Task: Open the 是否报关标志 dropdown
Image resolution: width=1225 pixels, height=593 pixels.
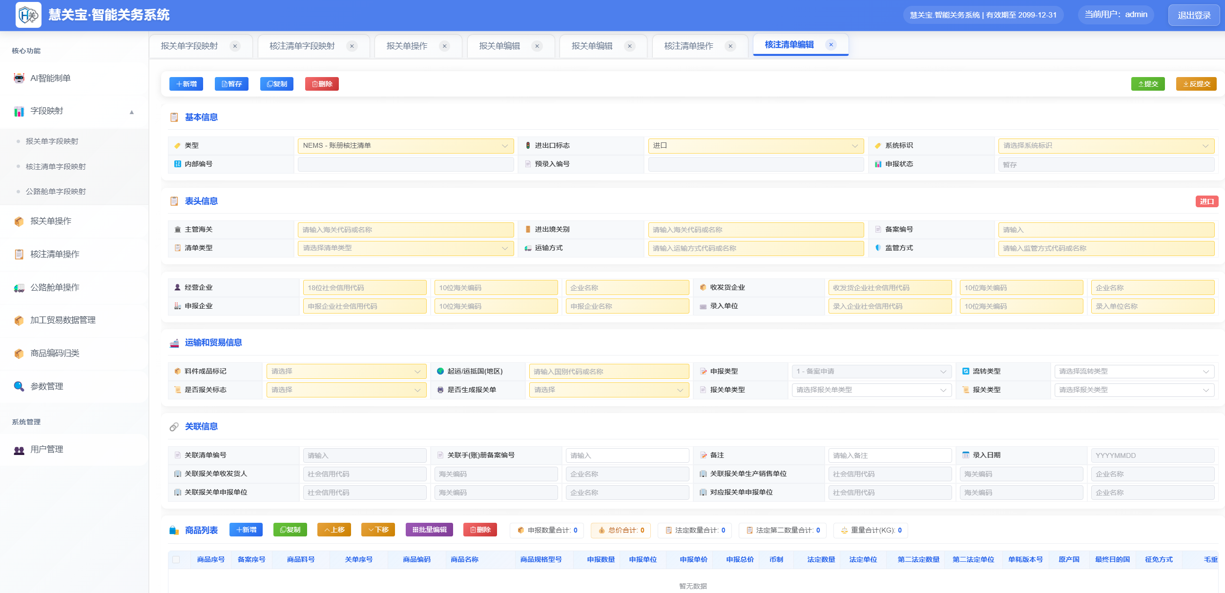Action: 347,390
